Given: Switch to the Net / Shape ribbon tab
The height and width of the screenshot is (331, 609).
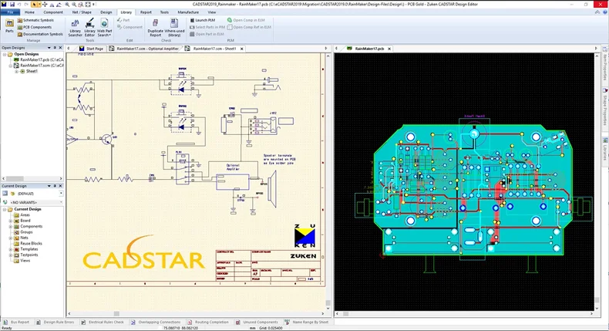Looking at the screenshot, I should point(82,12).
